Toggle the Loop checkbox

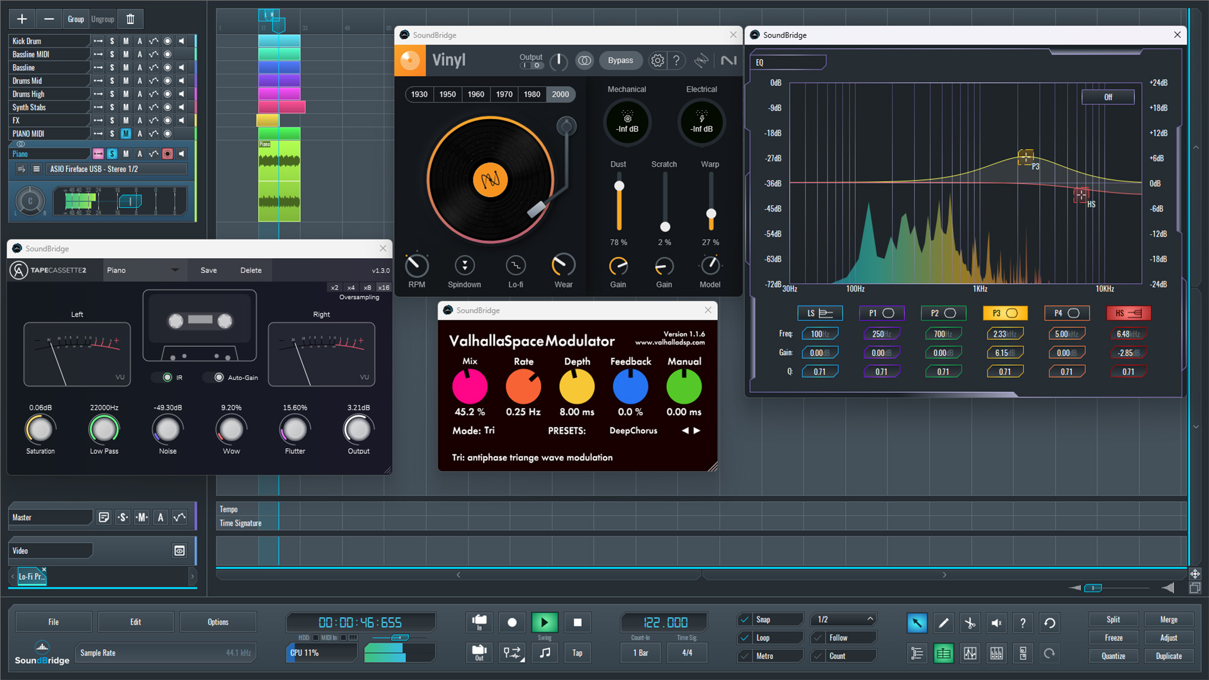745,638
